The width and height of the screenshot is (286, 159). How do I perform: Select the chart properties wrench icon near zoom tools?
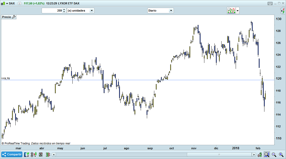[260, 154]
